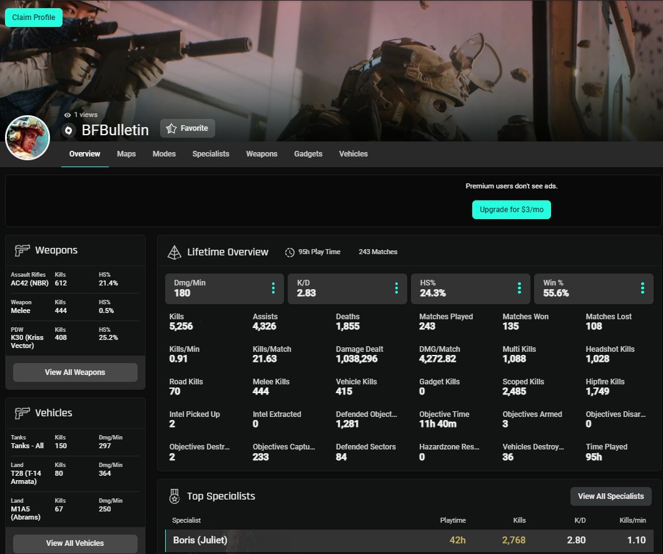Open the HS% card options menu
This screenshot has width=663, height=554.
point(519,288)
